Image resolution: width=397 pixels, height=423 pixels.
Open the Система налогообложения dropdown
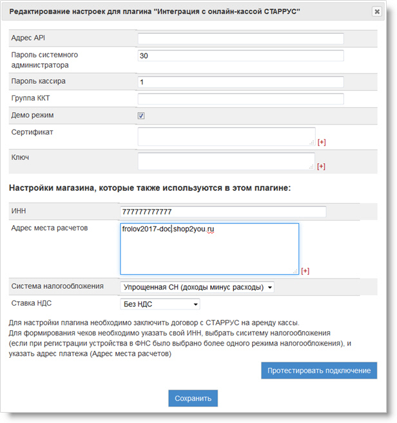coord(197,288)
